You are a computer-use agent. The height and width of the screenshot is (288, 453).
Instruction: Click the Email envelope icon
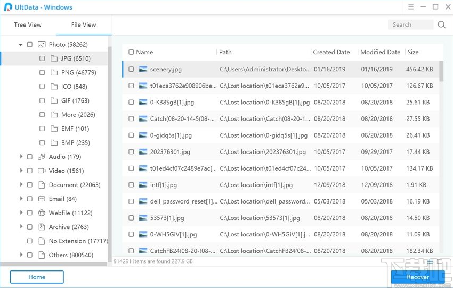pyautogui.click(x=42, y=199)
